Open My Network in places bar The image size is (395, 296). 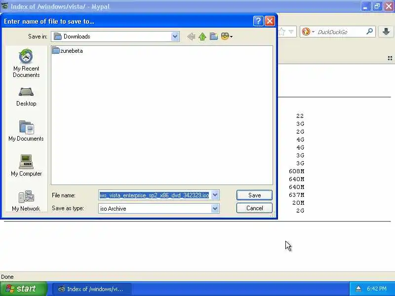[26, 201]
